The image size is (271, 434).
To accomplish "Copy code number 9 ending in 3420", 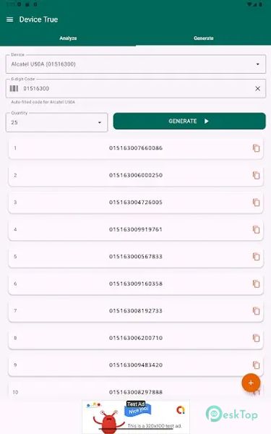I will coord(256,365).
